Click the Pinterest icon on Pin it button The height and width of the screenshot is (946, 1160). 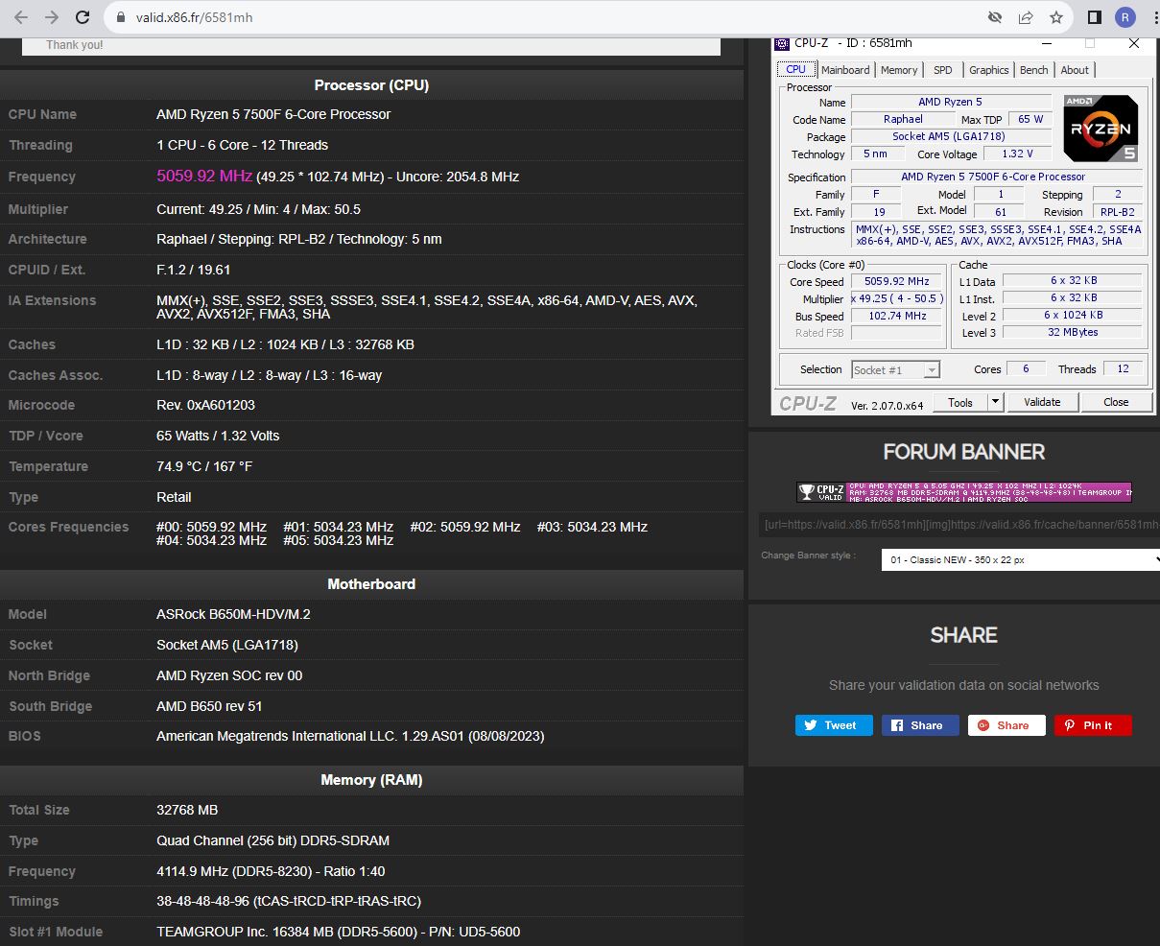(x=1069, y=725)
